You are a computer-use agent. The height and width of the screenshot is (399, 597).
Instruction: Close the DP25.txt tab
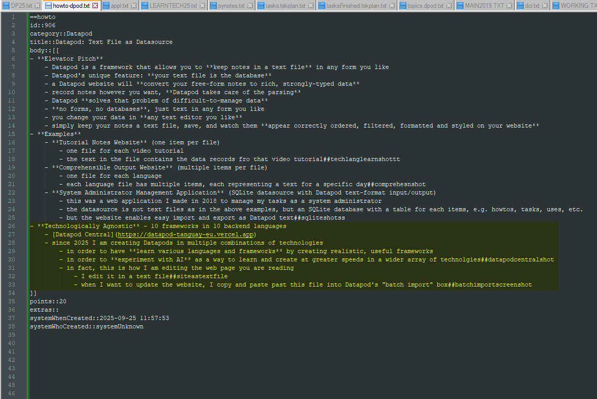[37, 6]
